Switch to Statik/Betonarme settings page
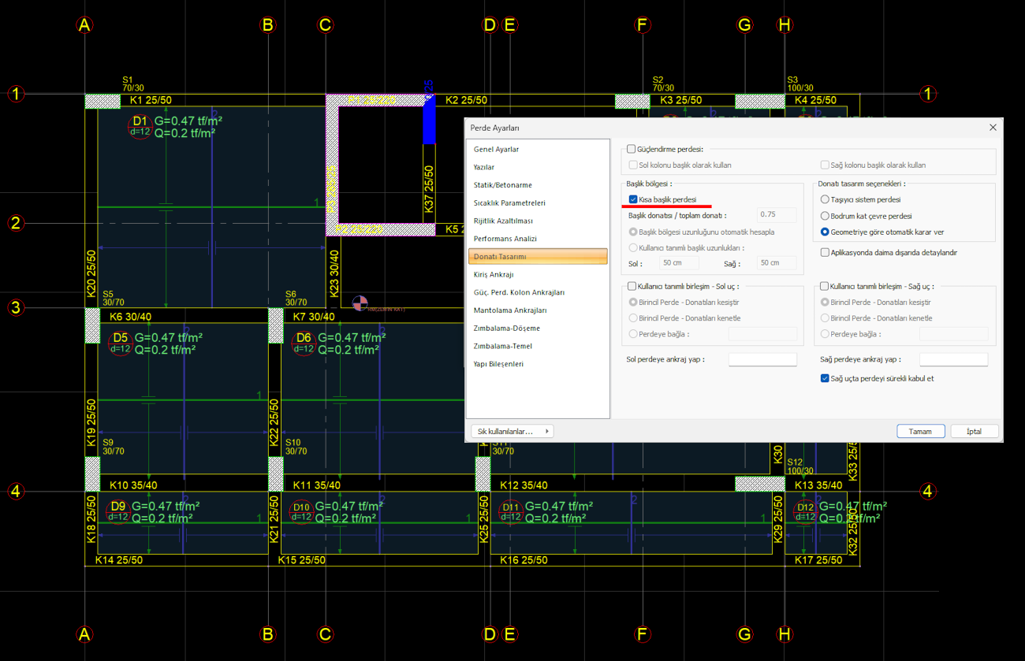The width and height of the screenshot is (1025, 661). coord(502,185)
